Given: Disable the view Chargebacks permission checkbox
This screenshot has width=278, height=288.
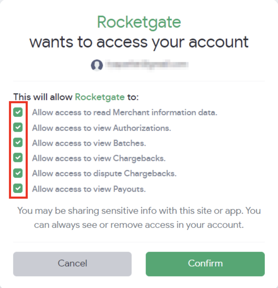Looking at the screenshot, I should (x=18, y=158).
